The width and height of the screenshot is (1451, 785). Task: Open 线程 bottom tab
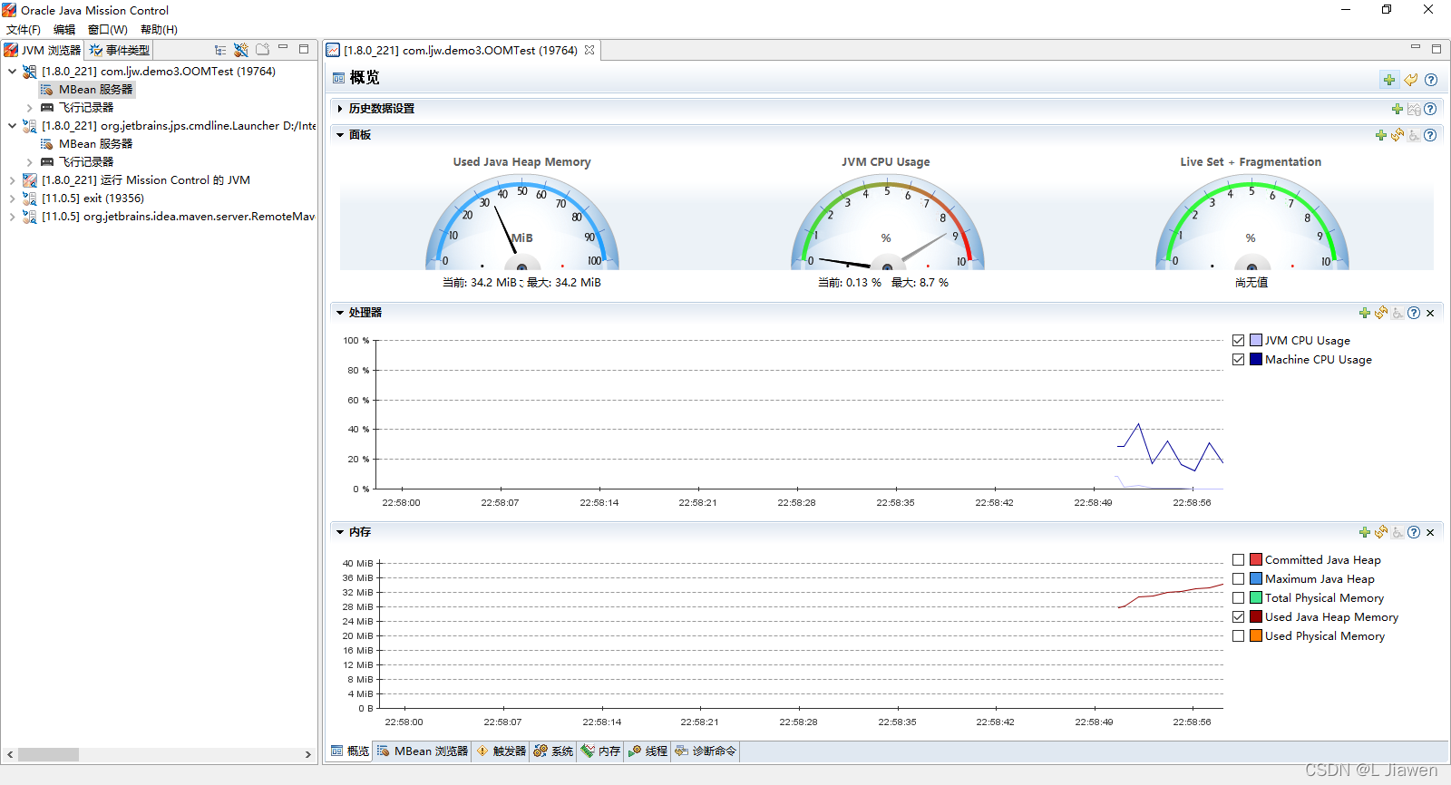648,751
